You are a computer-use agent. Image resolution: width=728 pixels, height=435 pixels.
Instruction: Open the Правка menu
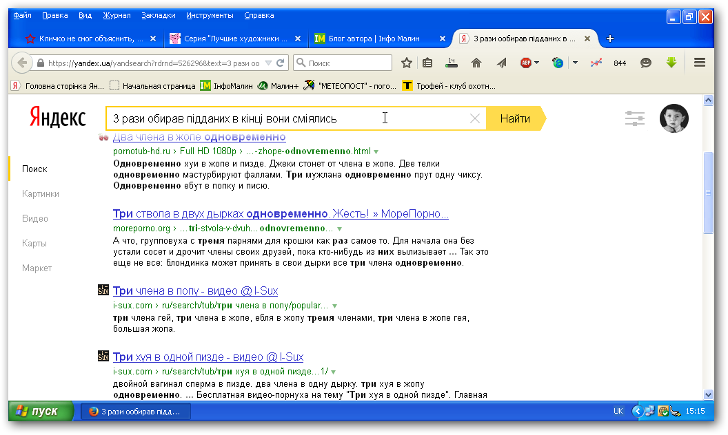[54, 15]
